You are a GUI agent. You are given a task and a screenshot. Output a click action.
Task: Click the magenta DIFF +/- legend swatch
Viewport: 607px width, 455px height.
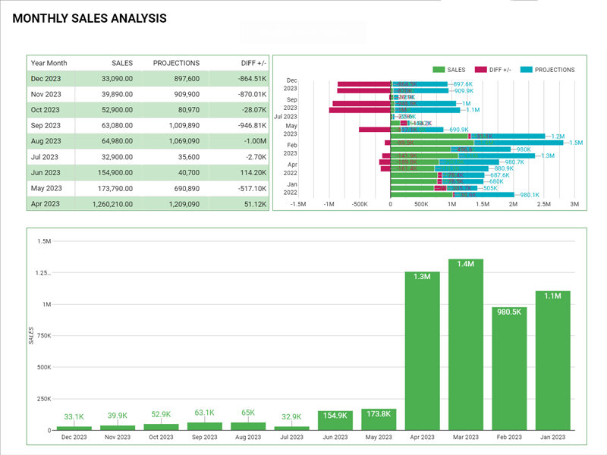[481, 70]
